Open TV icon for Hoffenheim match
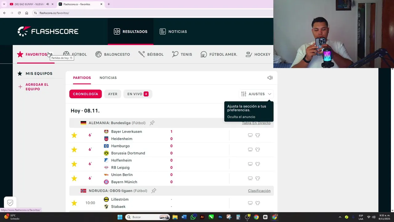 point(250,164)
